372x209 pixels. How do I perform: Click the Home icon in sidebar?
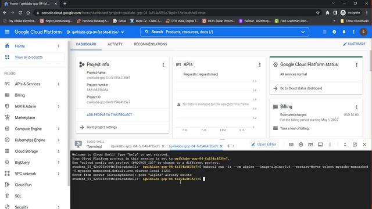(7, 46)
